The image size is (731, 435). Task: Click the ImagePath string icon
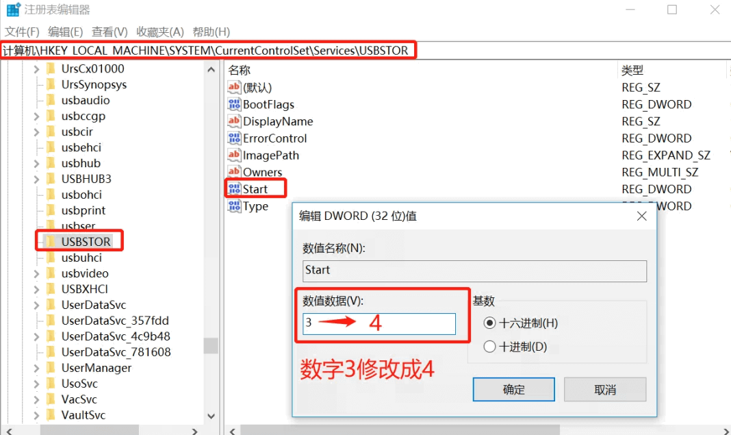click(x=234, y=156)
